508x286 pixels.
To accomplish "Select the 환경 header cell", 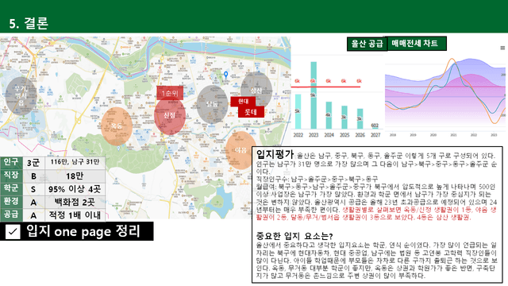I will [11, 202].
